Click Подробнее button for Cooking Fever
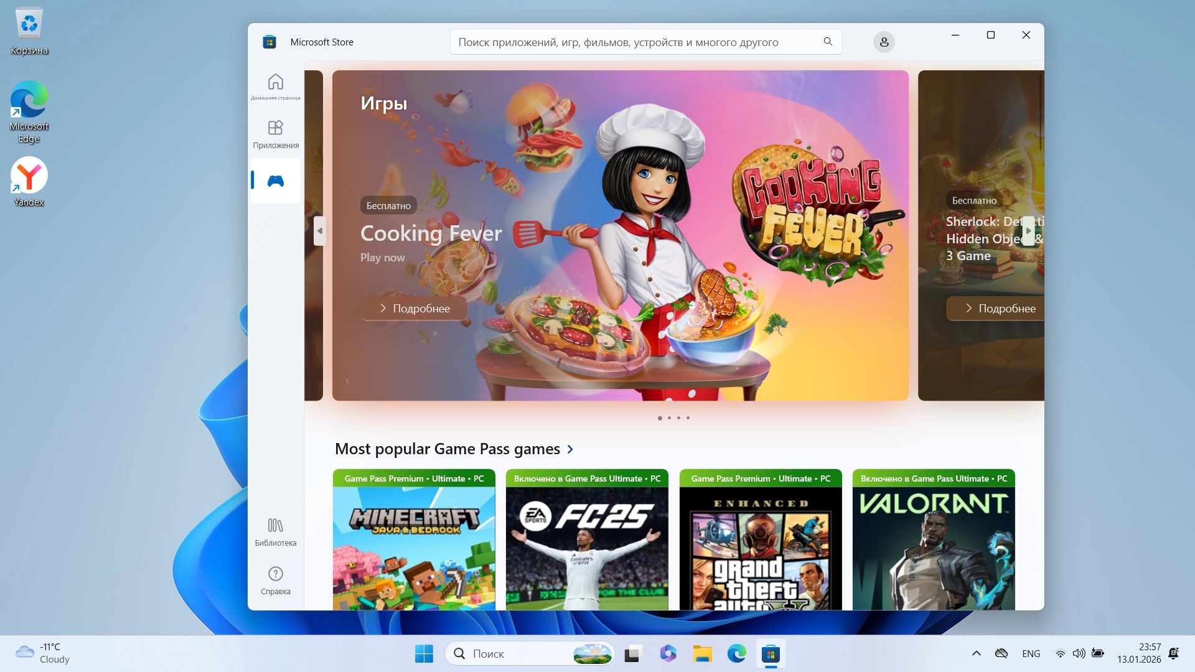The image size is (1195, 672). [414, 308]
